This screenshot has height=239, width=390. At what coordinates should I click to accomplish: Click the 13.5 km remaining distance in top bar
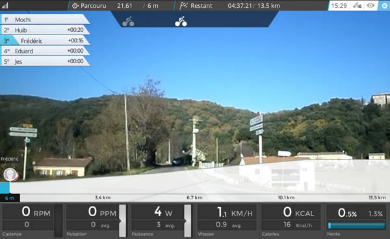pyautogui.click(x=268, y=6)
